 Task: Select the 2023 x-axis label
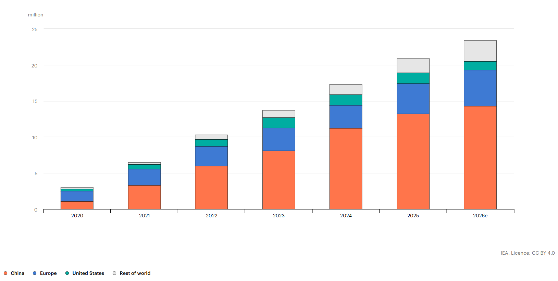(279, 216)
